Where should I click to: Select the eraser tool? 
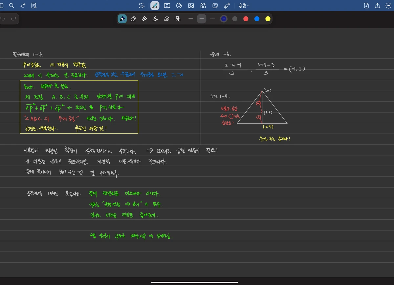(133, 19)
